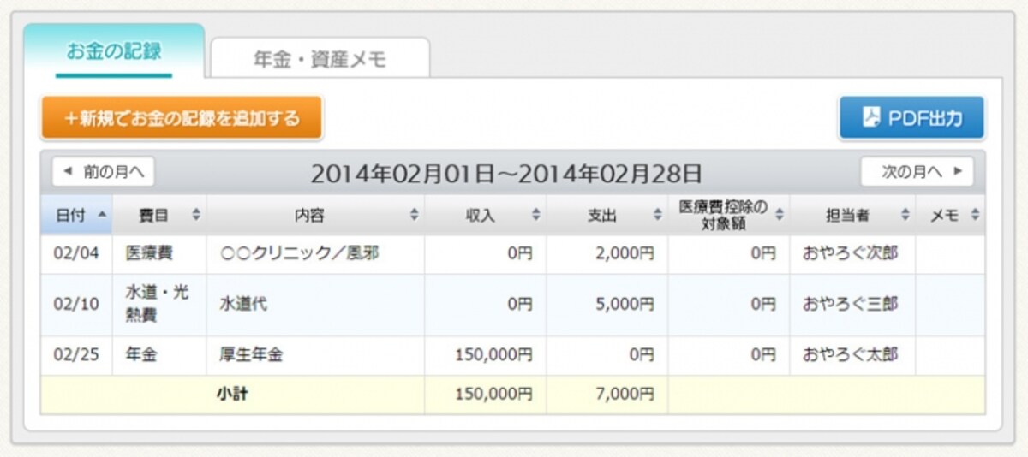The image size is (1028, 457).
Task: Click ○○クリニック／風邪 content cell
Action: [x=315, y=254]
